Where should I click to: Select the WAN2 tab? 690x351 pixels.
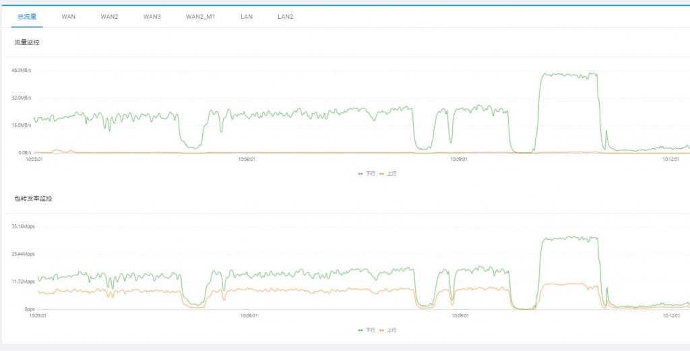click(109, 16)
